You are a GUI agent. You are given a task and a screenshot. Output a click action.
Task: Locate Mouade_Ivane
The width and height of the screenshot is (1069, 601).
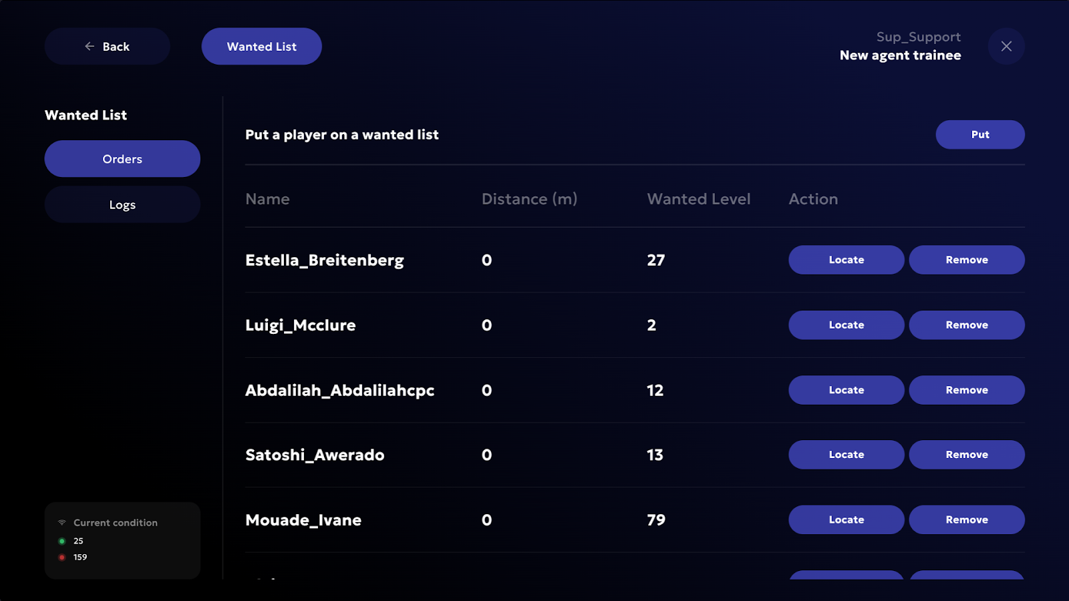tap(846, 520)
